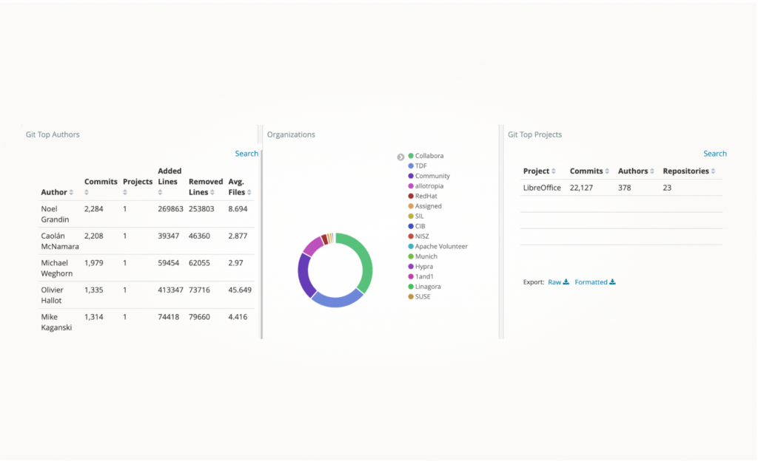Screen dimensions: 758x461
Task: Click 2,284 commits cell
Action: [94, 209]
